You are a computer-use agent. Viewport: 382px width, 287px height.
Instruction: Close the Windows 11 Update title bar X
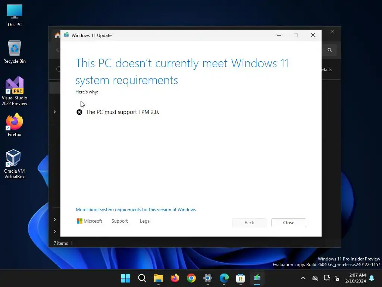313,36
